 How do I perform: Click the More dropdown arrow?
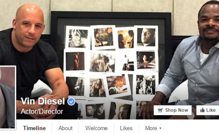(x=160, y=128)
